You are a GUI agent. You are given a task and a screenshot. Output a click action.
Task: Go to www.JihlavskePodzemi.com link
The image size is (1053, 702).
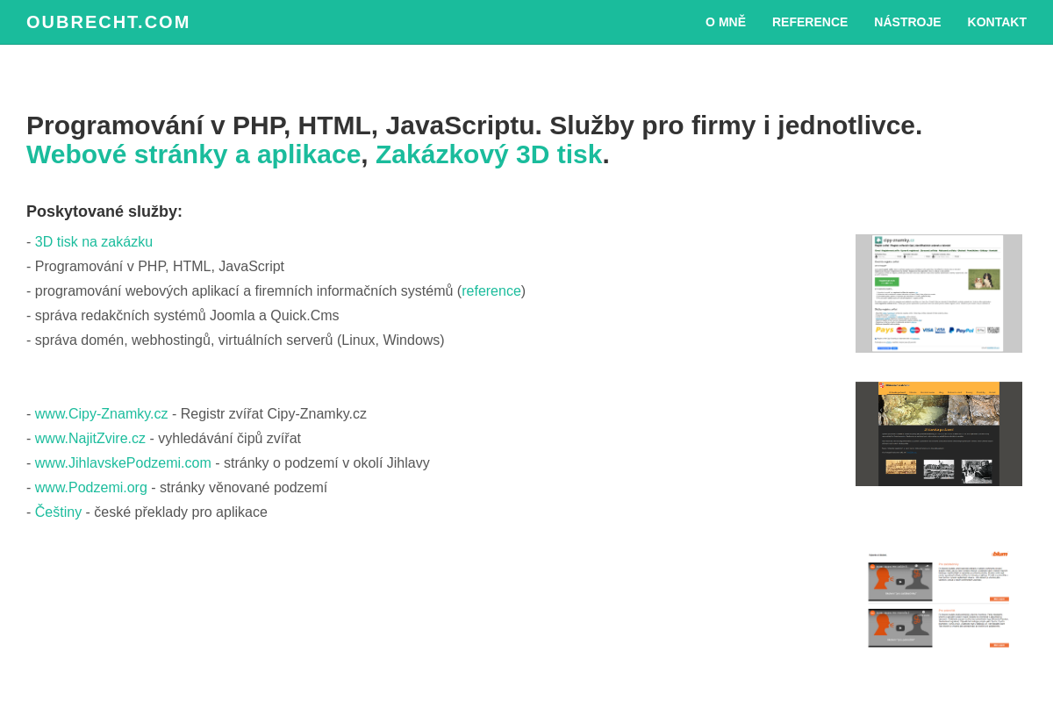[123, 463]
